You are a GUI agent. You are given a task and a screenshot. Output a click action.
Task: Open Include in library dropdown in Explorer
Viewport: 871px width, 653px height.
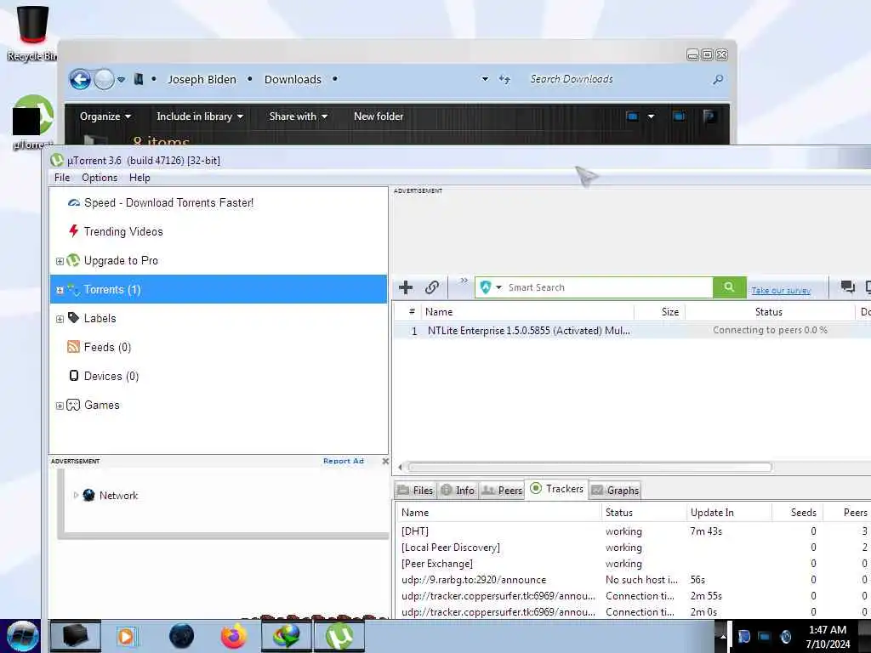pyautogui.click(x=200, y=116)
